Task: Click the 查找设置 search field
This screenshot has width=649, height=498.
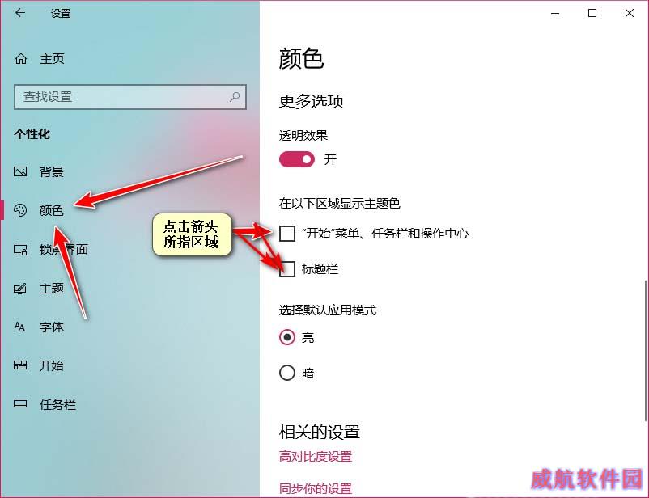Action: pos(130,97)
